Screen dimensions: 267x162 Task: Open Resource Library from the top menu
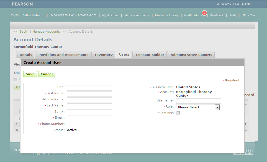pyautogui.click(x=167, y=15)
